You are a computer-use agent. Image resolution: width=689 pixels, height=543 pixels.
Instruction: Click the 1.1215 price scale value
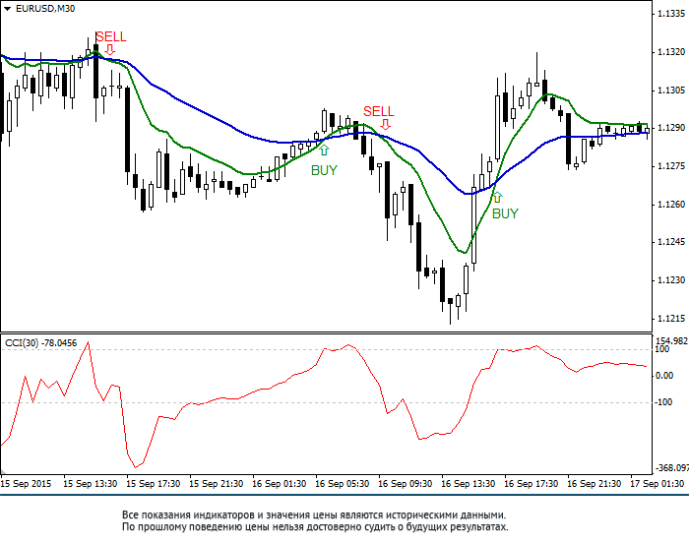pyautogui.click(x=671, y=319)
